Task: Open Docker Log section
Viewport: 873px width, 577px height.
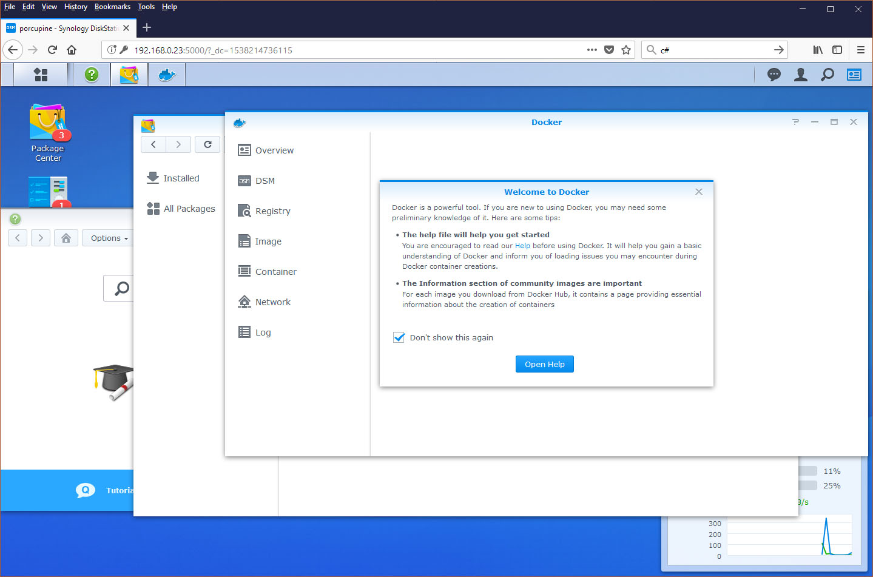Action: click(x=263, y=332)
